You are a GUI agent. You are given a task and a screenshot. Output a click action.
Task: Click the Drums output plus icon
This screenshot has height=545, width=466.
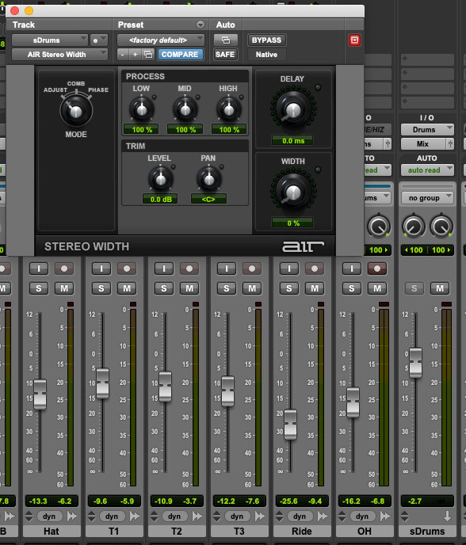coord(388,144)
